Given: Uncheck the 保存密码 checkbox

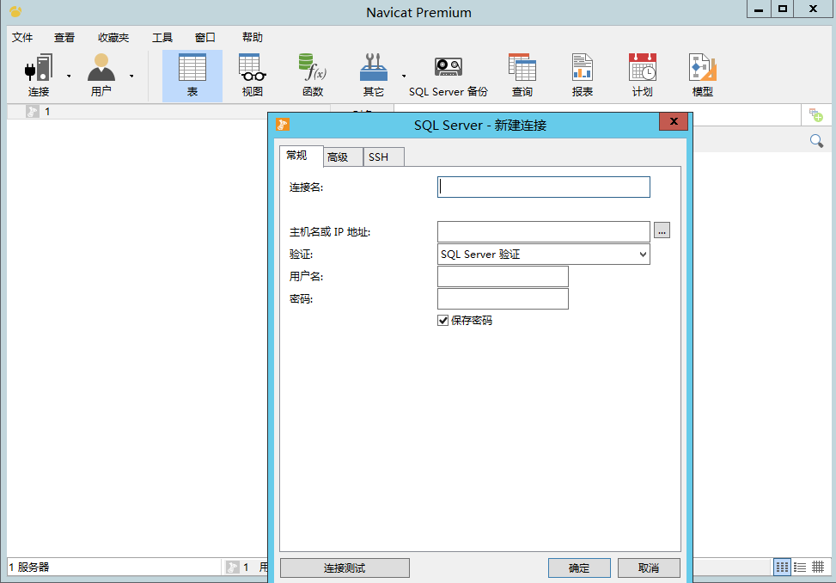Looking at the screenshot, I should tap(443, 321).
